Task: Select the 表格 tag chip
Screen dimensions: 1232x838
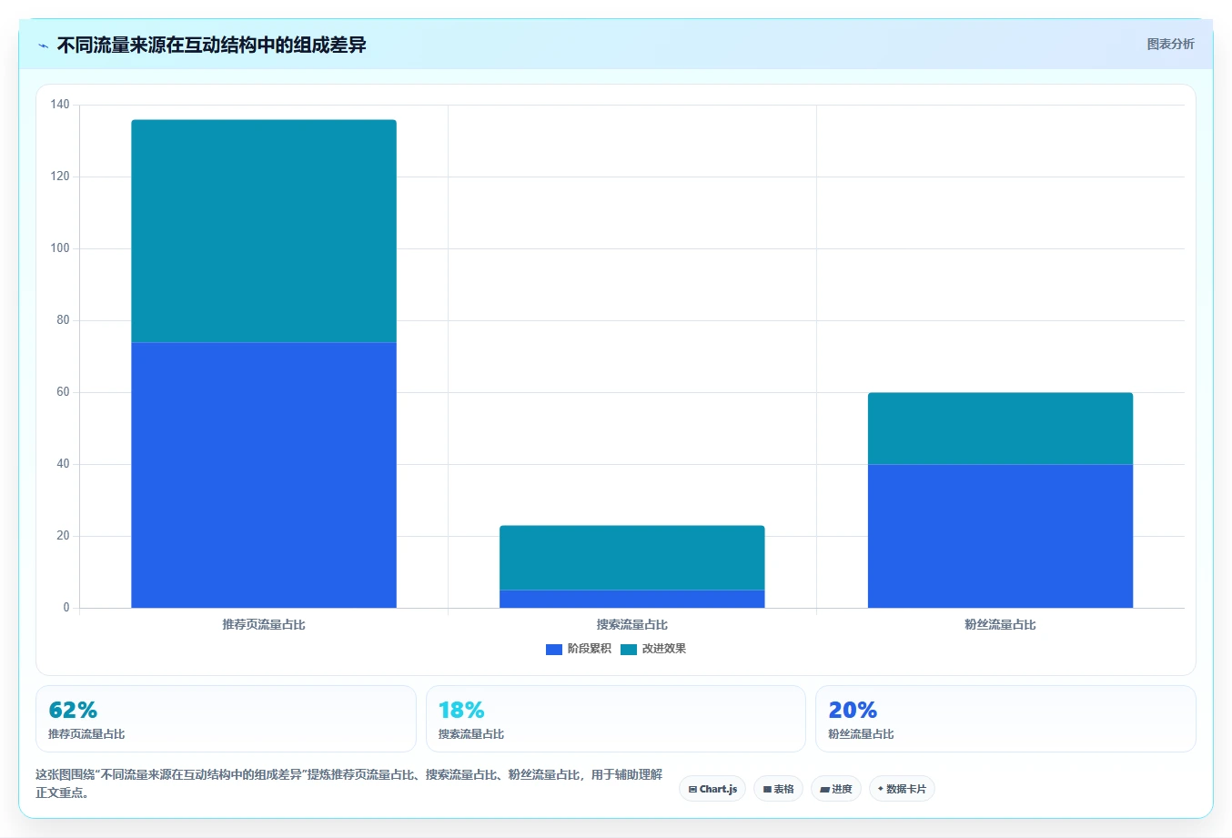Action: pos(778,789)
